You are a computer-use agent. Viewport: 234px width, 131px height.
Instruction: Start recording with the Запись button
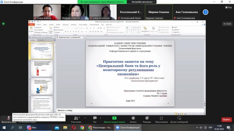(133, 120)
